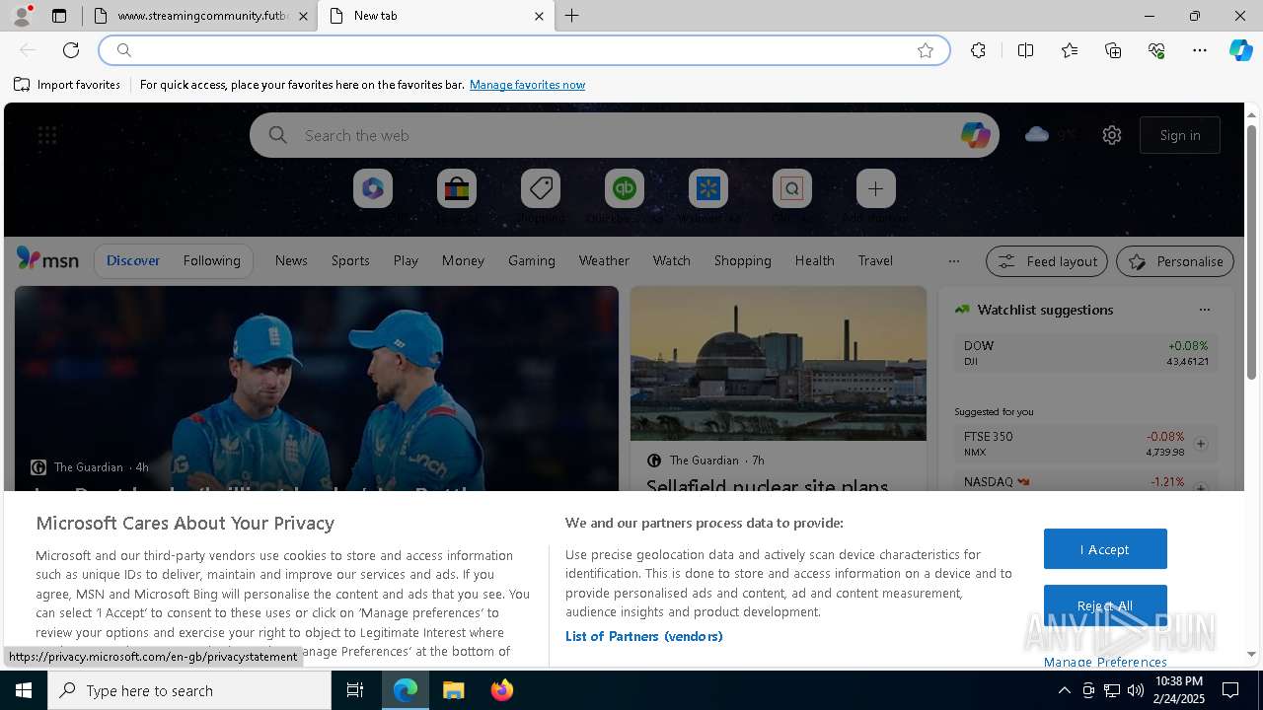Close the New tab tab

pyautogui.click(x=539, y=16)
